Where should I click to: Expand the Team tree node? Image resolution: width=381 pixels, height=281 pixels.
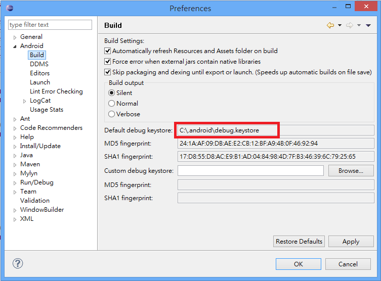[15, 192]
